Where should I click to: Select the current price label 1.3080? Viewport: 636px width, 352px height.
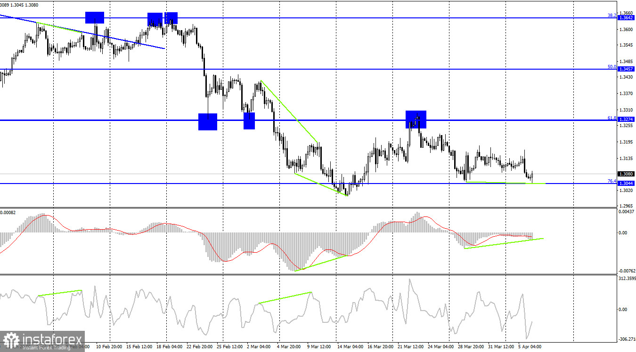point(627,174)
